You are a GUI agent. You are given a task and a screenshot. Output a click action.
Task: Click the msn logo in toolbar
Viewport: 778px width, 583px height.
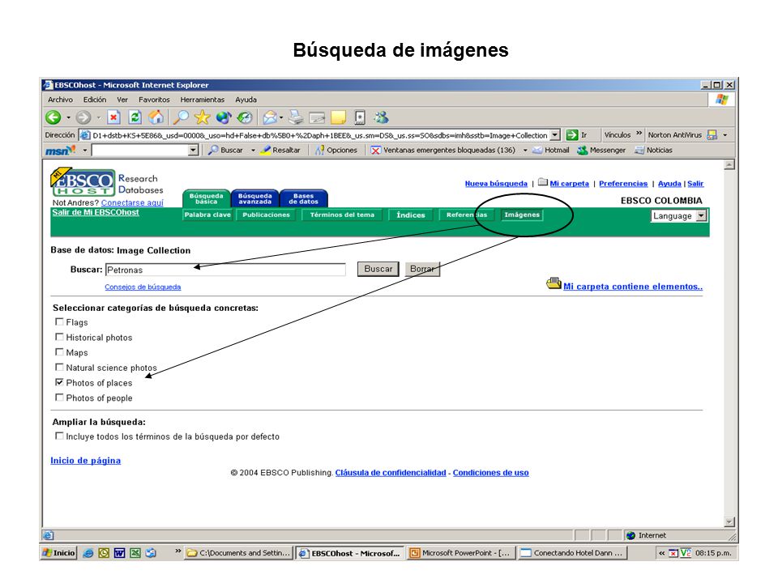coord(61,150)
